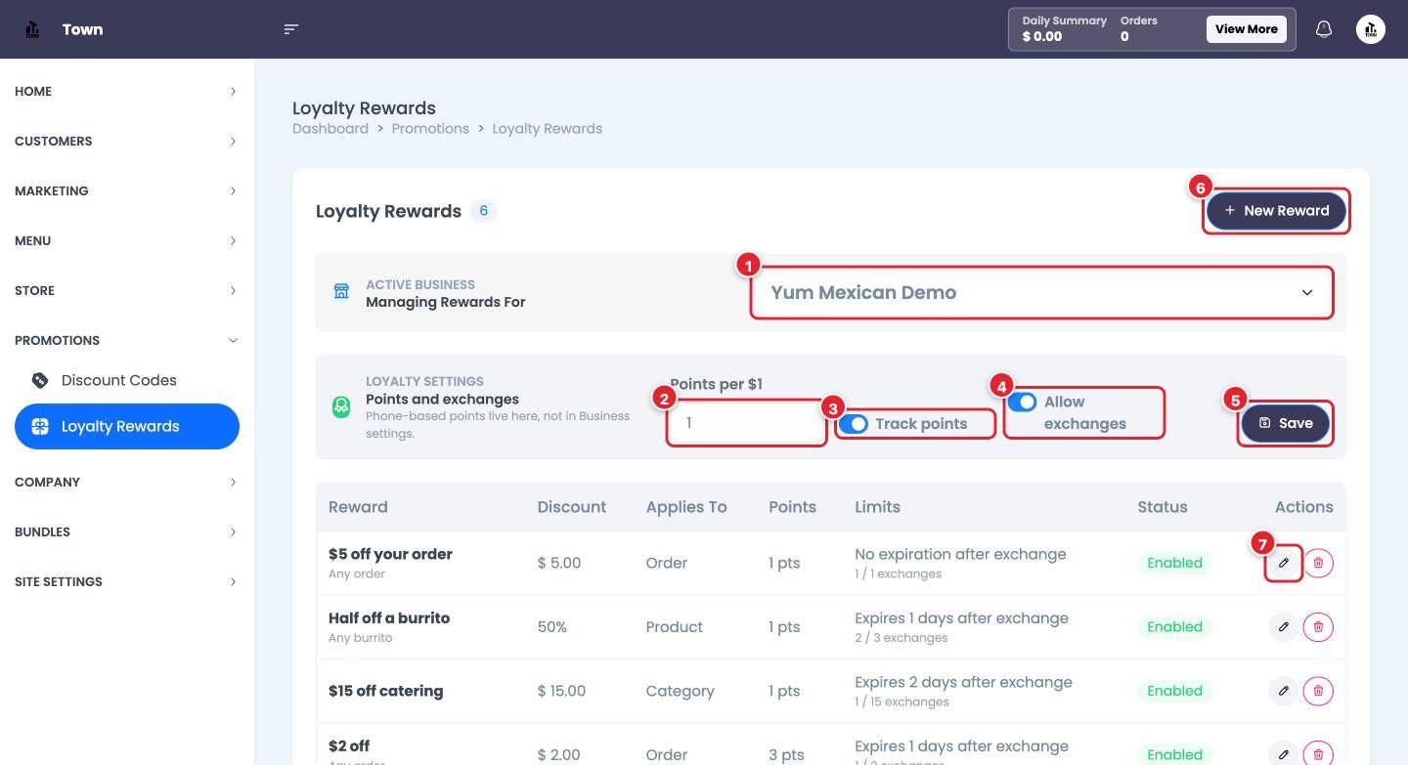Click the New Reward button
The height and width of the screenshot is (765, 1408).
point(1276,210)
